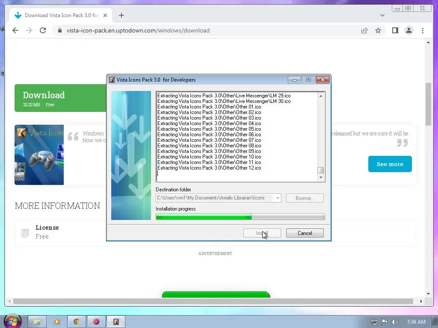Open network status tray icon
Viewport: 438px width, 328px height.
[x=374, y=322]
